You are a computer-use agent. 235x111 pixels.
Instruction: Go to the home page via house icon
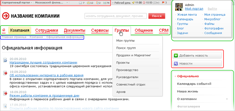click(4, 30)
